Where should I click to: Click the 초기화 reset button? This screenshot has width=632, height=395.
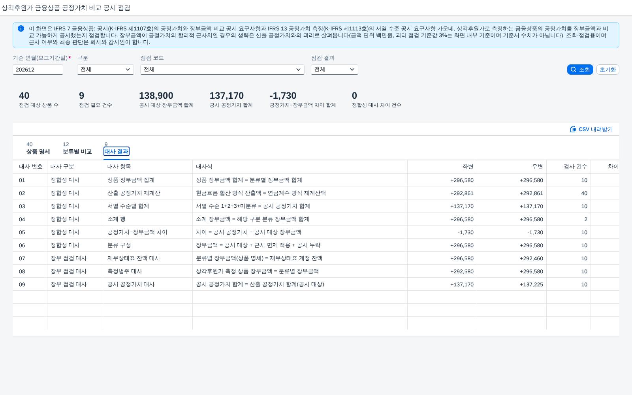coord(608,70)
